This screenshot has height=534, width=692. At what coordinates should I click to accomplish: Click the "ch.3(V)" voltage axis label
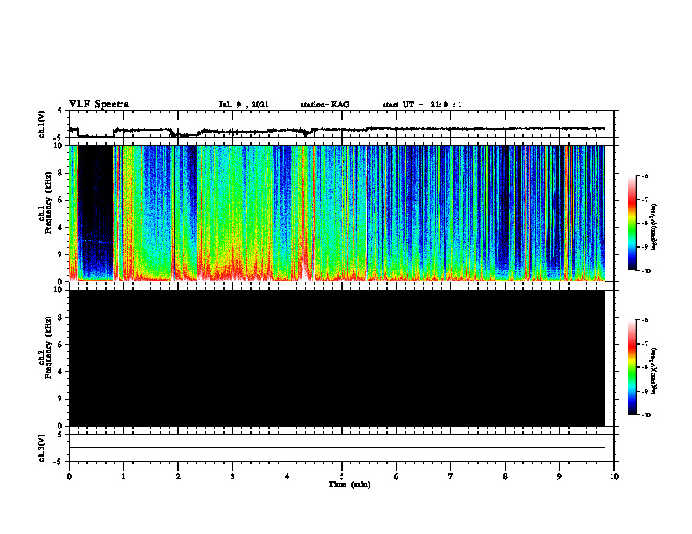(42, 448)
